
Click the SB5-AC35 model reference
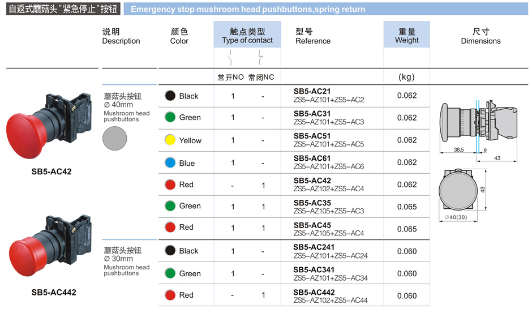(312, 203)
